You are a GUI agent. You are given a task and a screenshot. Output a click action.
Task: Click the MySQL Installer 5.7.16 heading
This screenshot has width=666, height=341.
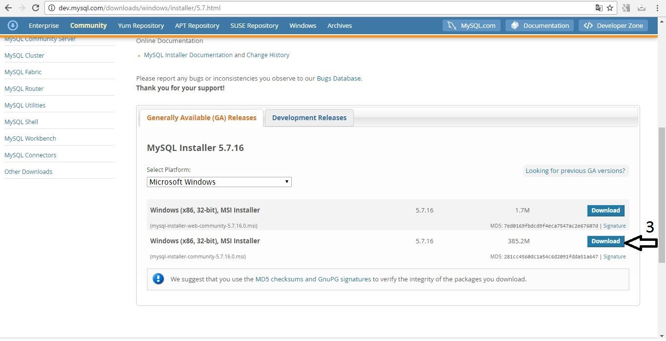[x=195, y=148]
